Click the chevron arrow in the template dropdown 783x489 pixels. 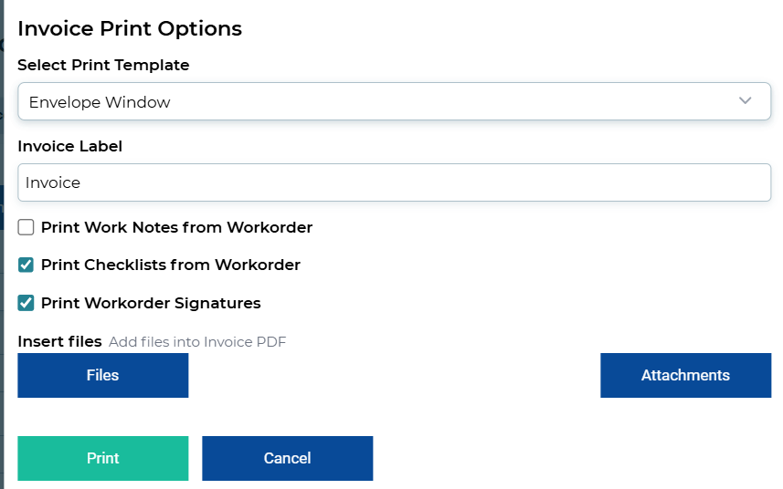coord(746,101)
